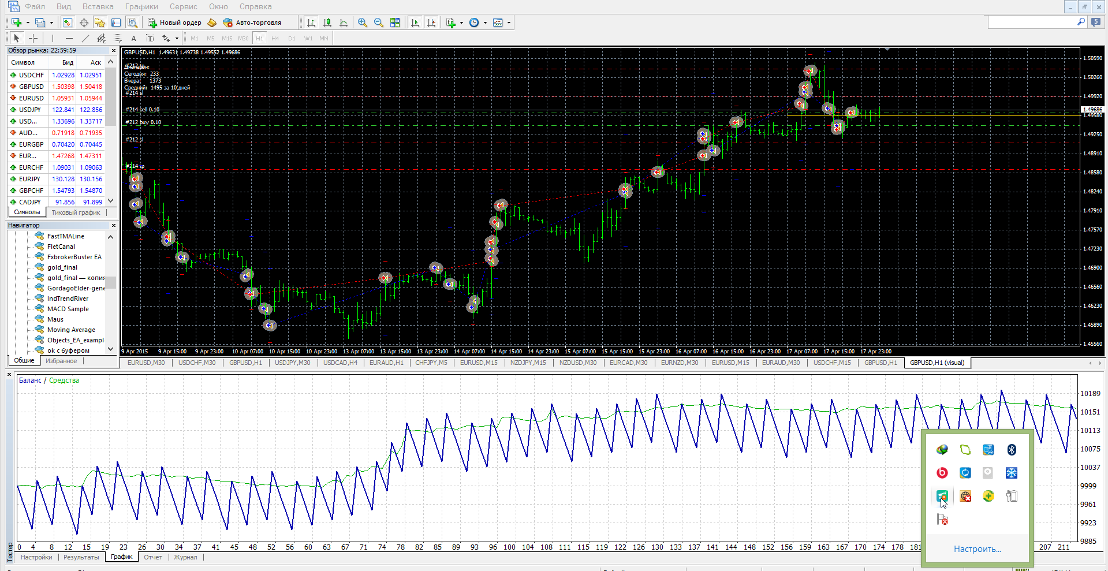Open the Графики menu

(141, 6)
